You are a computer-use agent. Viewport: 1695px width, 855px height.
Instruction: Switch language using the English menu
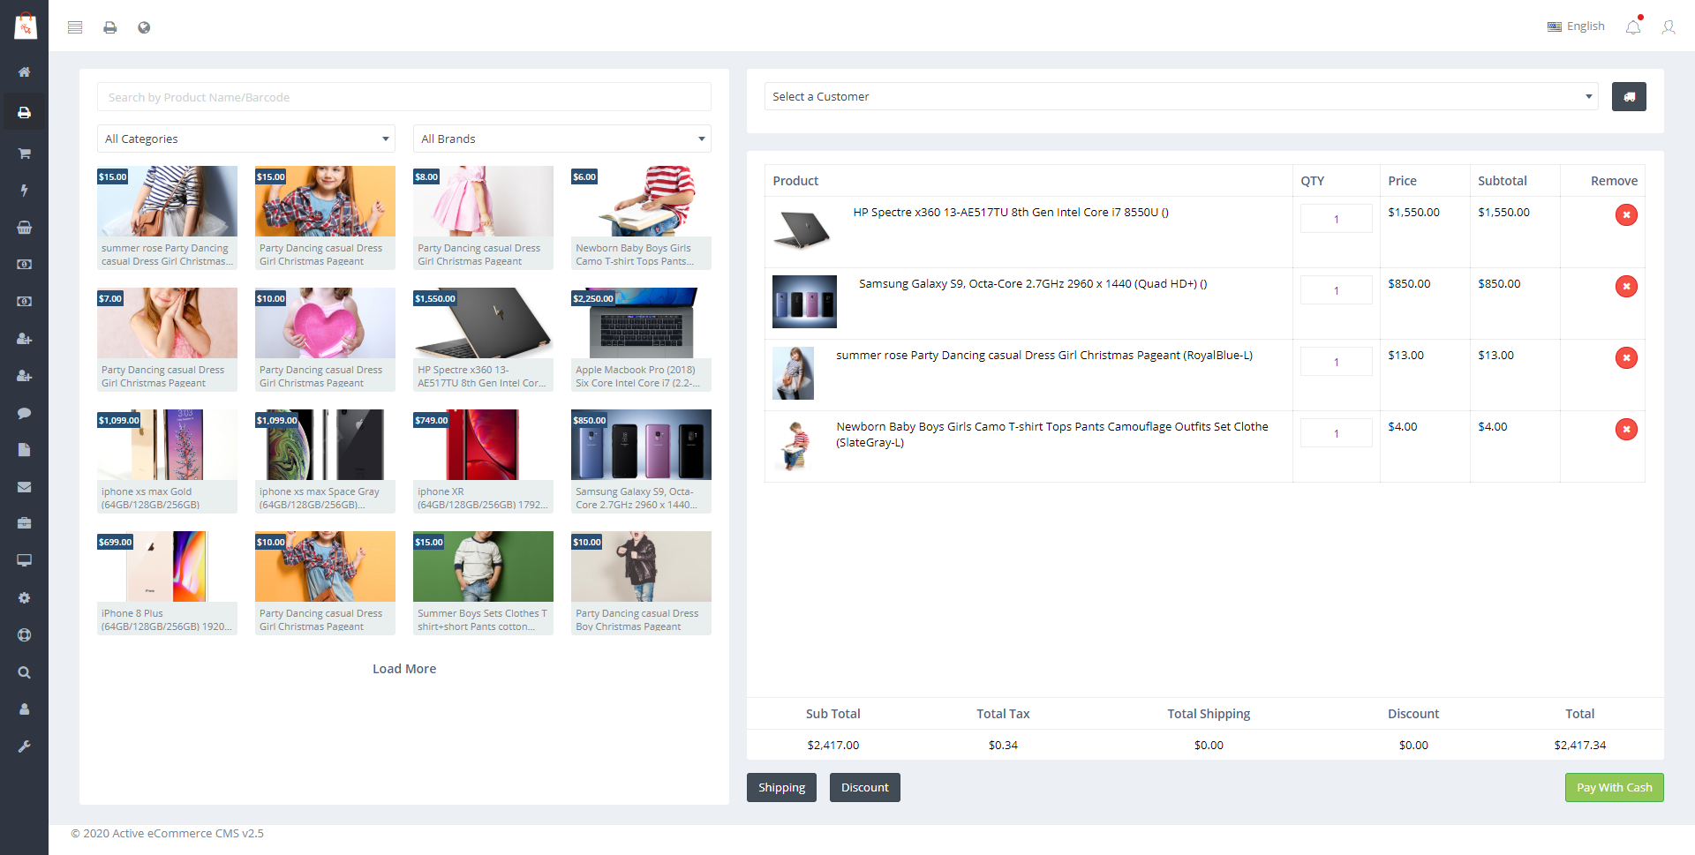coord(1576,26)
